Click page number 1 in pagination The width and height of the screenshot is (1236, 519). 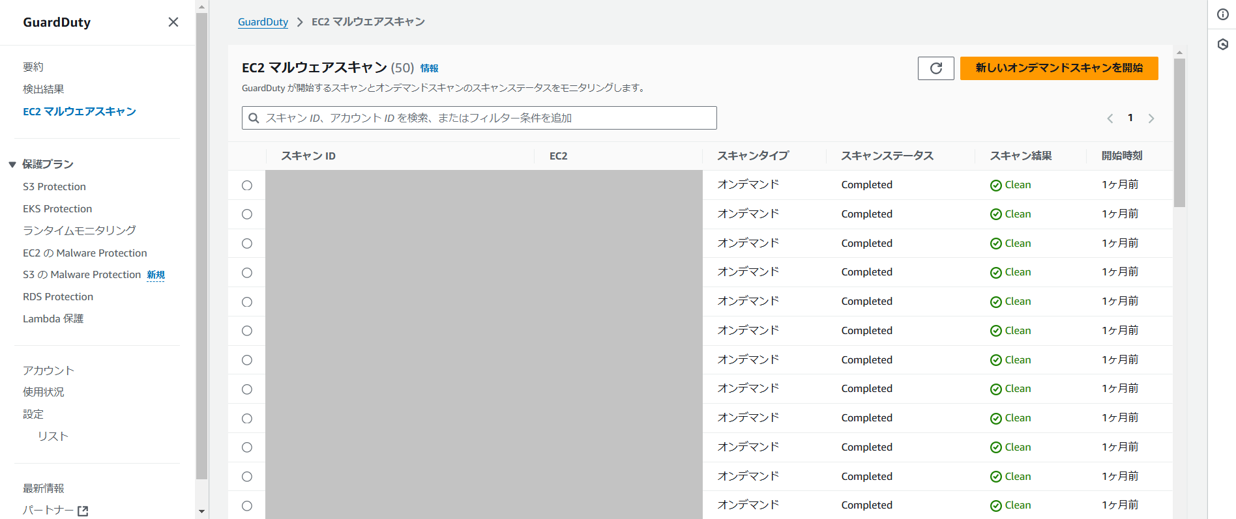pos(1130,118)
